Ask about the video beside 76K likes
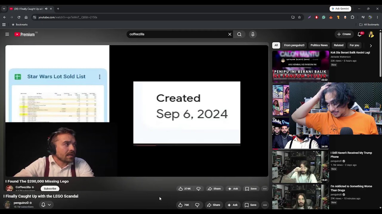Image resolution: width=382 pixels, height=214 pixels. pyautogui.click(x=232, y=205)
